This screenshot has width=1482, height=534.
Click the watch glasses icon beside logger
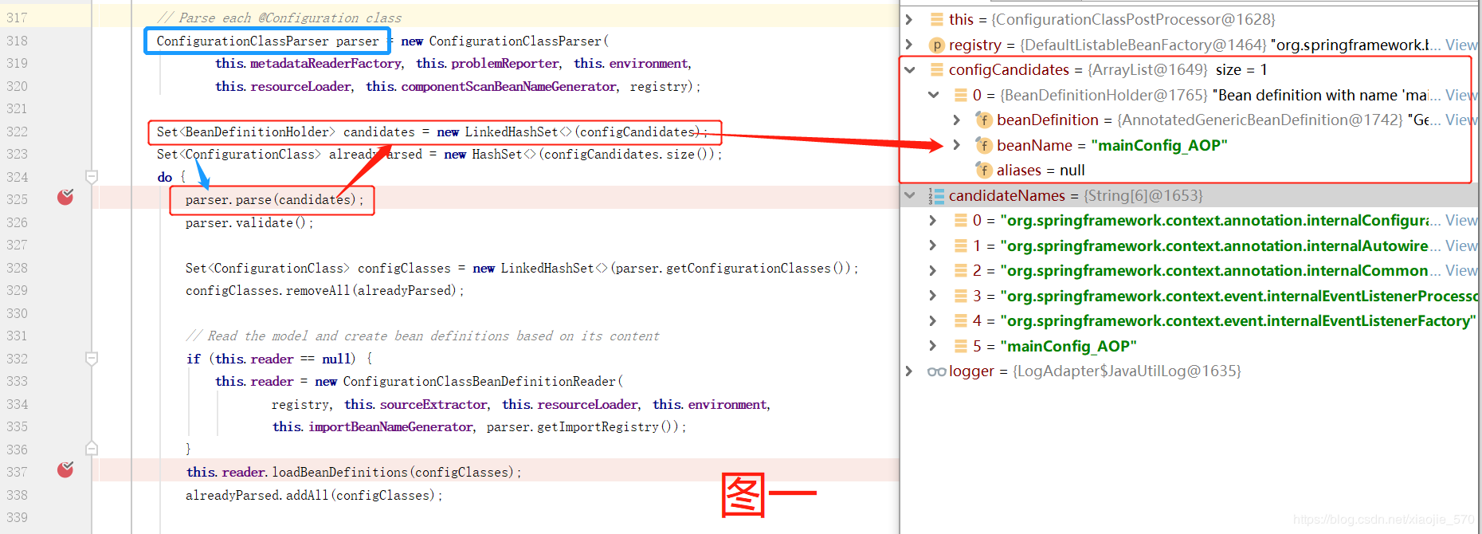[x=936, y=371]
